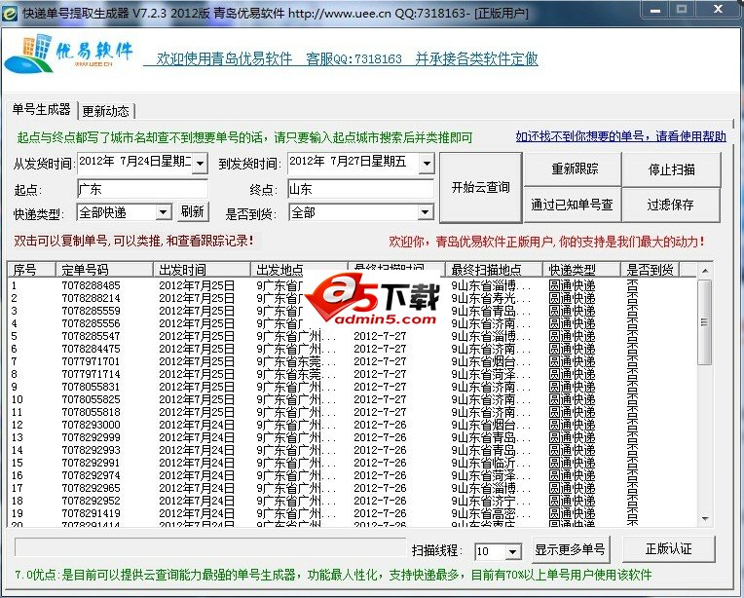The image size is (744, 598).
Task: Select order number 7078284475
Action: coord(92,349)
